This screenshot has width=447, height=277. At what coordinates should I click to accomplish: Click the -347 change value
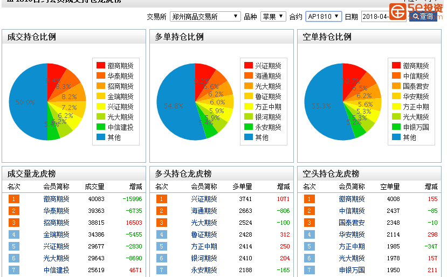click(x=431, y=246)
